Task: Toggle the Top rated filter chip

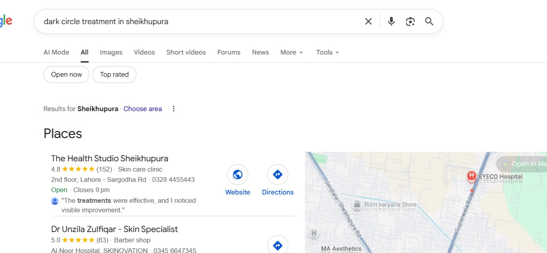Action: [114, 74]
